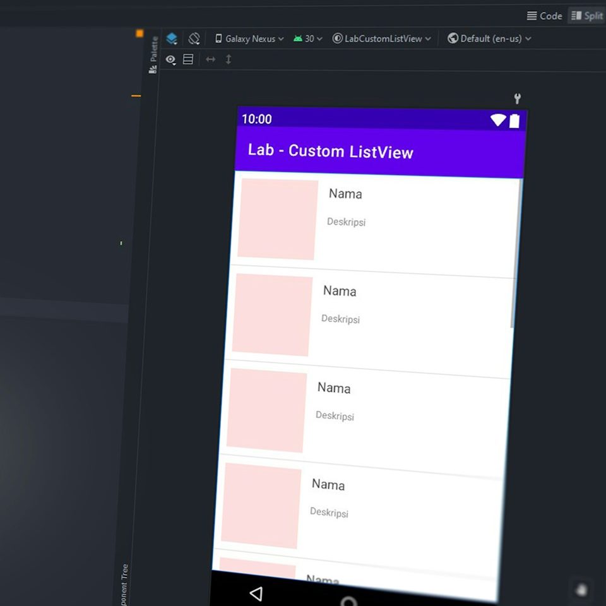
Task: Click the layout panel icon beside the eye
Action: (x=188, y=59)
